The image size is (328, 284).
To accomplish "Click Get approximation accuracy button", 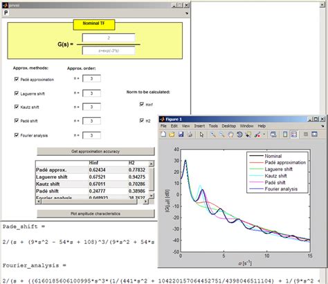I will tap(95, 152).
